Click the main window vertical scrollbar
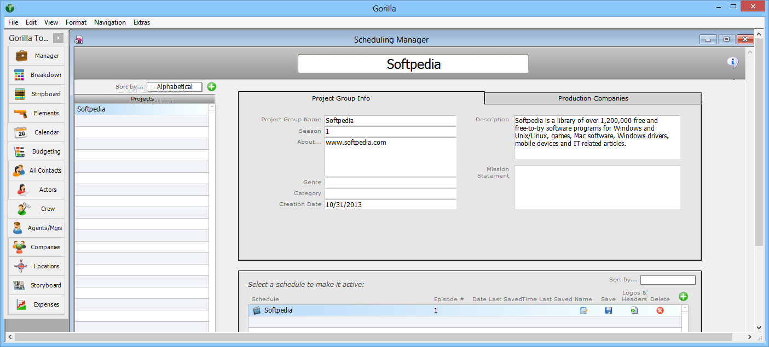The image size is (769, 347). pyautogui.click(x=759, y=142)
